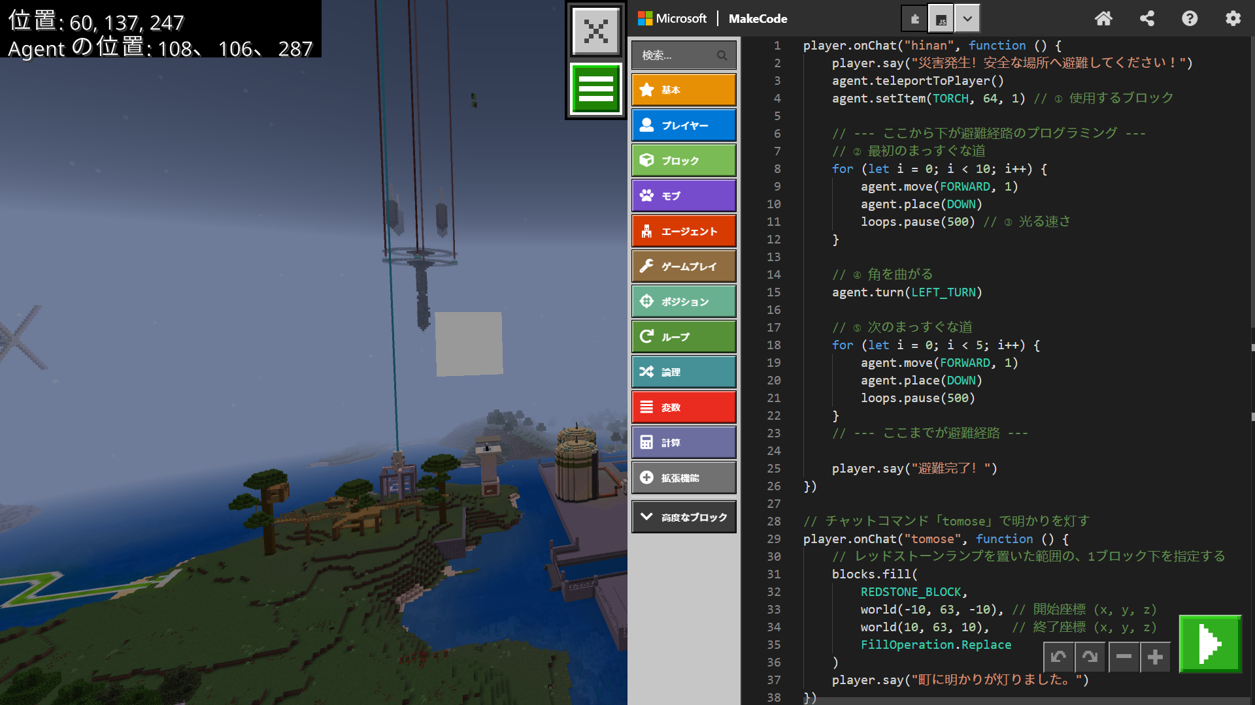Open the ブロック toolbox category
Image resolution: width=1255 pixels, height=705 pixels.
pyautogui.click(x=684, y=161)
